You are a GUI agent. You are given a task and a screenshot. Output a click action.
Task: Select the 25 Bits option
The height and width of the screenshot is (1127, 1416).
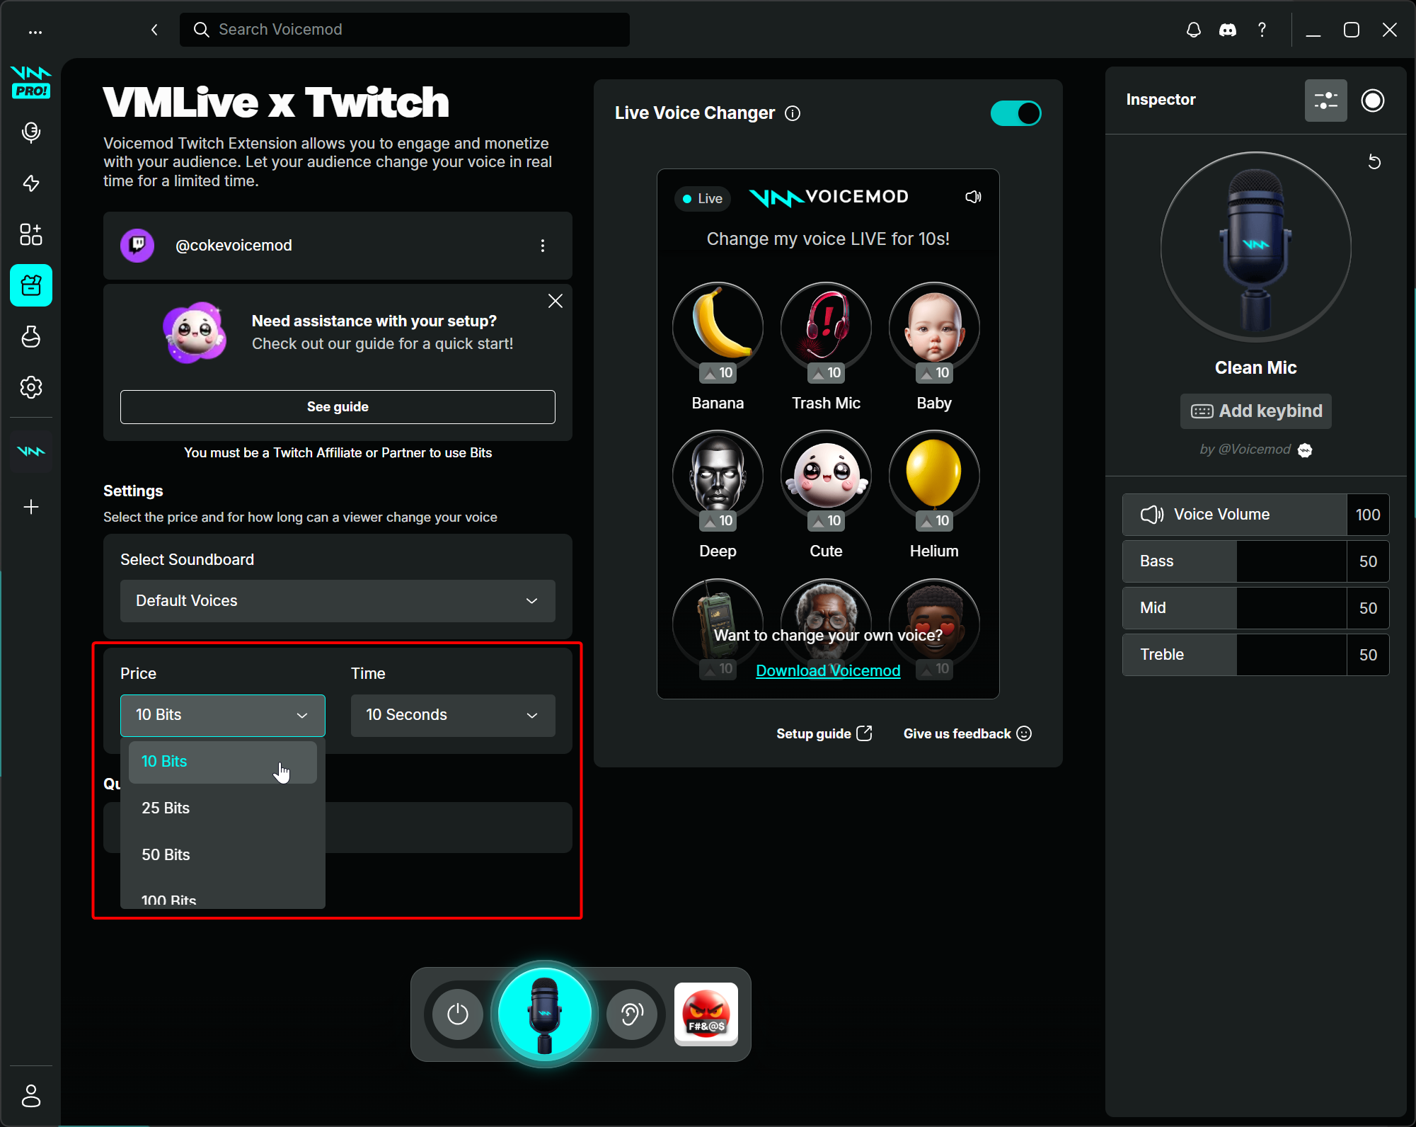166,808
